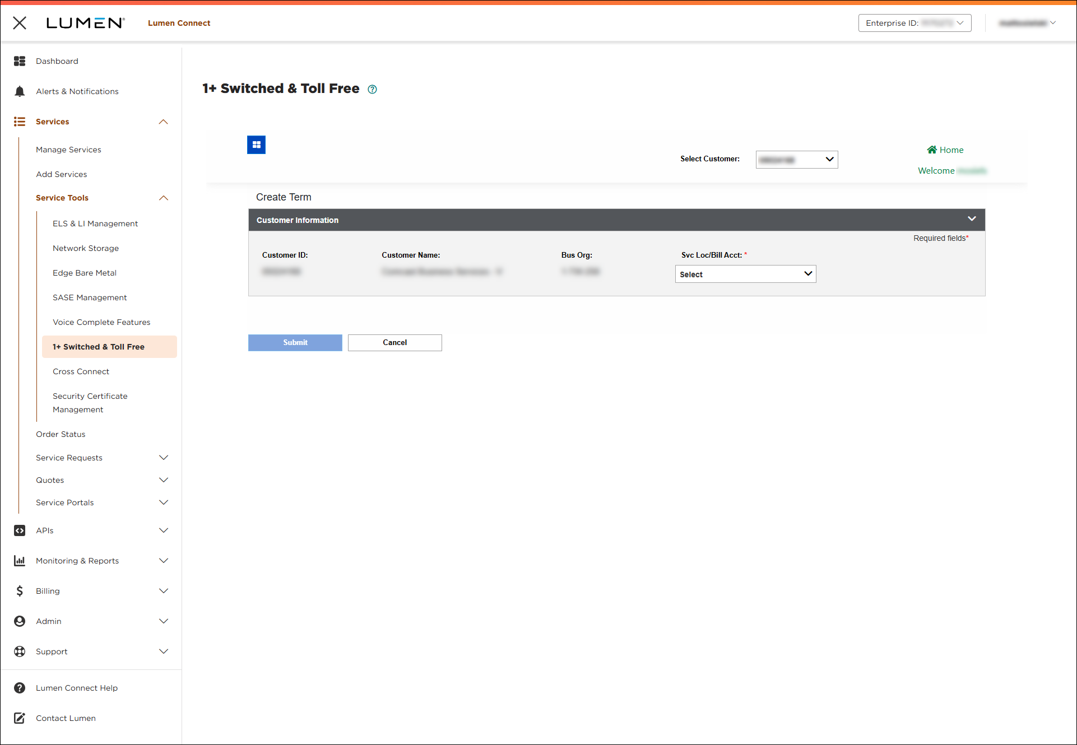This screenshot has width=1077, height=745.
Task: Open the Dashboard grid icon
Action: click(x=20, y=61)
